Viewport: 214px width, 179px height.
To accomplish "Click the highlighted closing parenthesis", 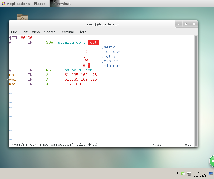I will point(89,66).
